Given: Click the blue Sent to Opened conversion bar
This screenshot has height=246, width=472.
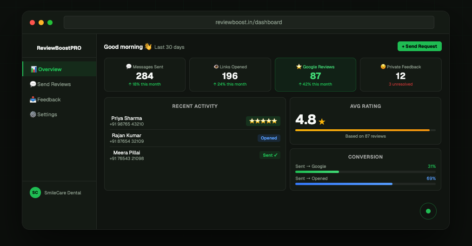Looking at the screenshot, I should pos(344,184).
